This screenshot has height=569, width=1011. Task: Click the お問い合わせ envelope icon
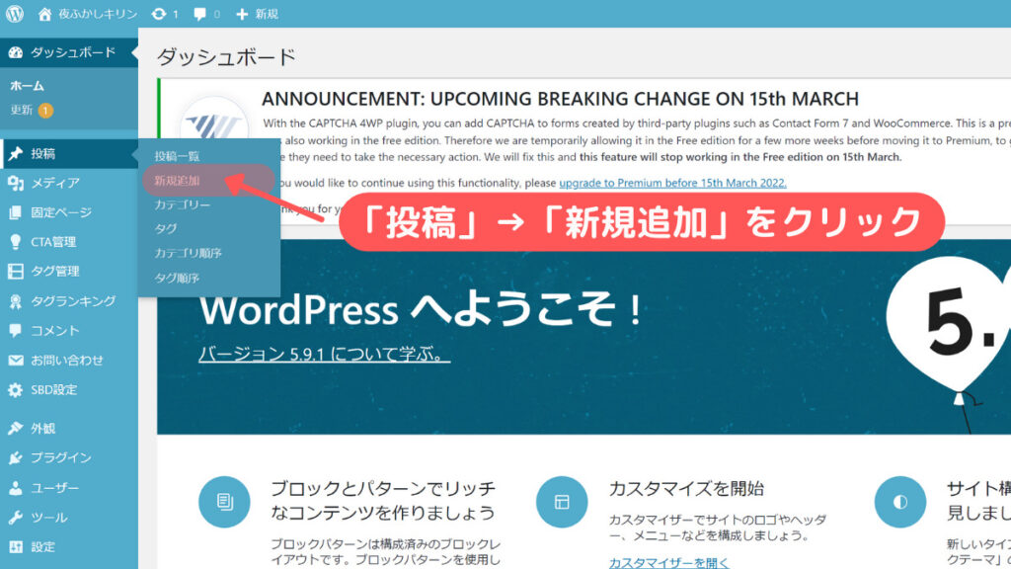(16, 360)
